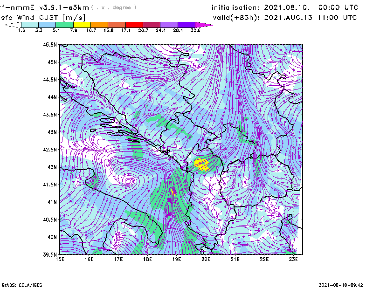Click the '45.5N' latitude label

(50, 44)
